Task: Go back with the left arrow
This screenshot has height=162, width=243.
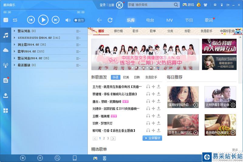Action: (x=99, y=20)
